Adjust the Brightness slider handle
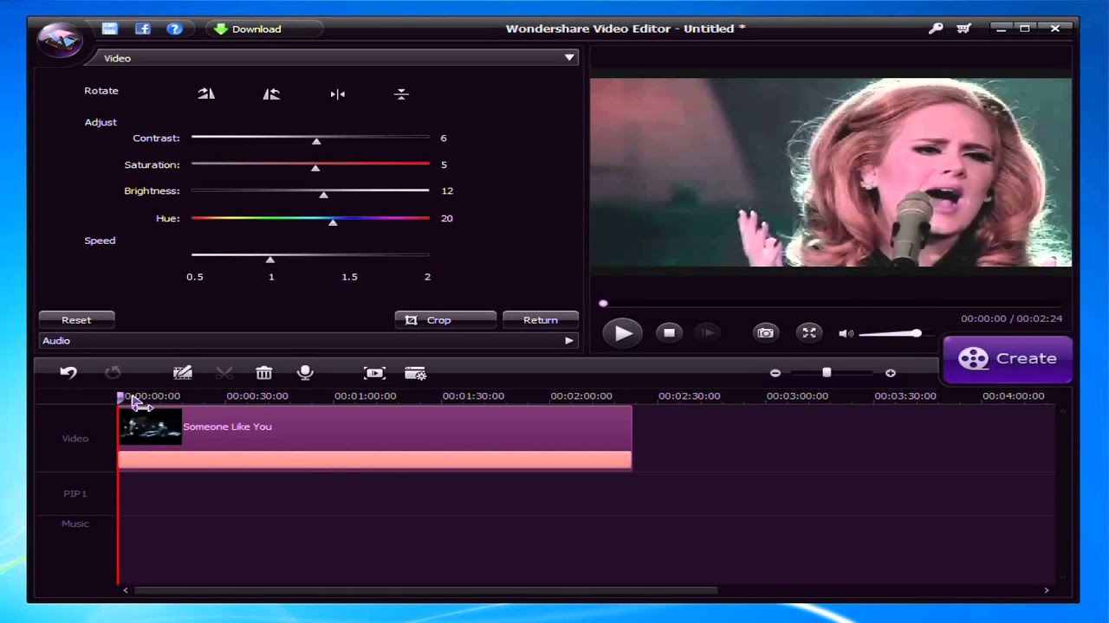Image resolution: width=1109 pixels, height=623 pixels. [323, 194]
